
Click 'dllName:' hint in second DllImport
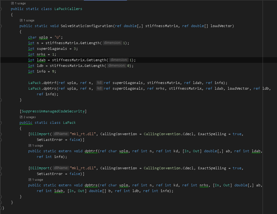click(61, 168)
